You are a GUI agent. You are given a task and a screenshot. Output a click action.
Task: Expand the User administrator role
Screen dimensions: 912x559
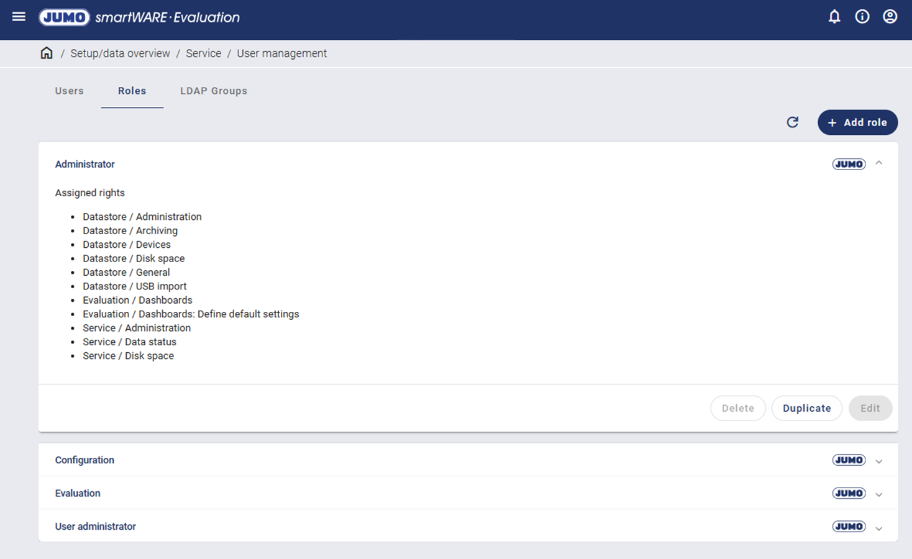coord(878,528)
